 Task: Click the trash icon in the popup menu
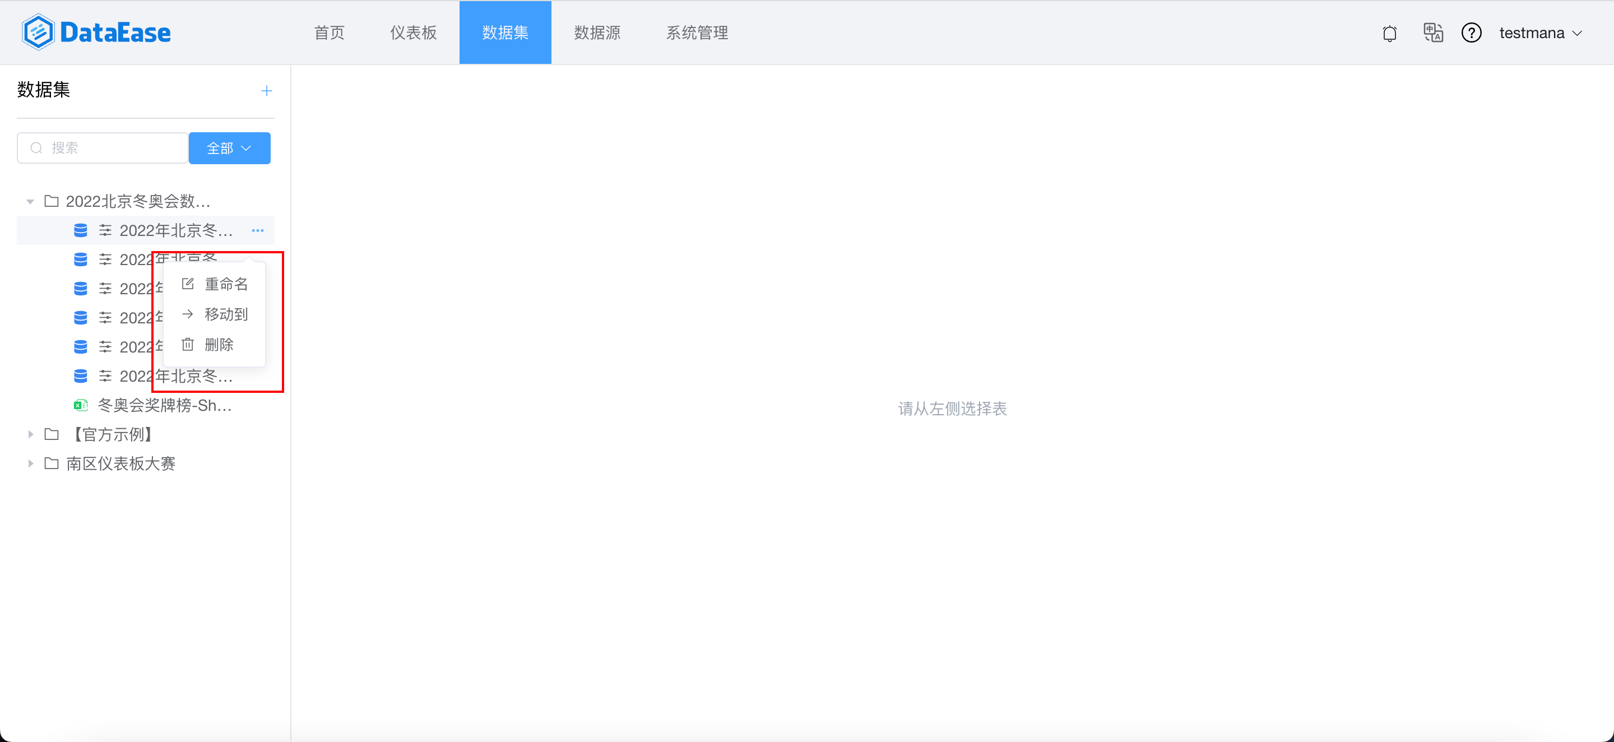tap(187, 344)
